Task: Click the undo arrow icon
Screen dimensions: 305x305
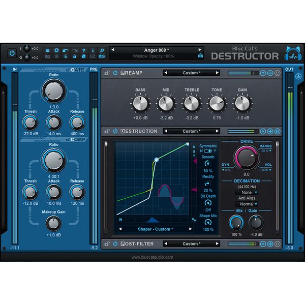Action: coord(66,50)
